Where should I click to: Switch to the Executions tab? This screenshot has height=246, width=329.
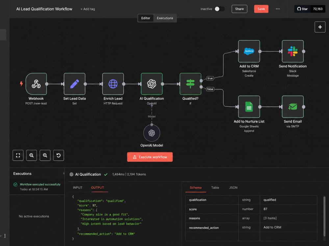click(165, 18)
